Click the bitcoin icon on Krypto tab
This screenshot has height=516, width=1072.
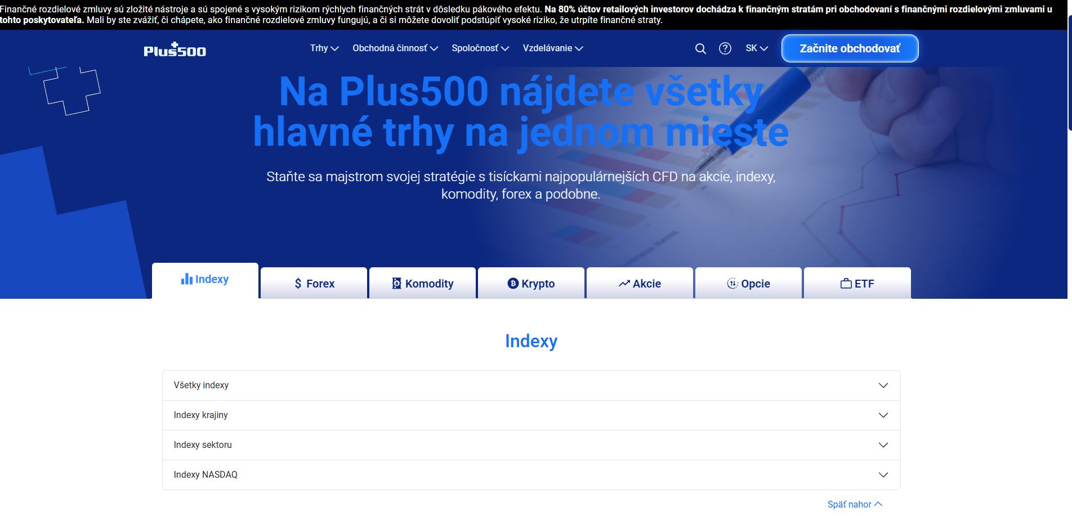point(513,284)
